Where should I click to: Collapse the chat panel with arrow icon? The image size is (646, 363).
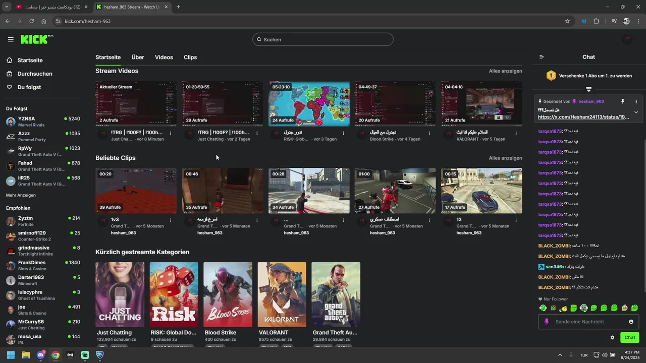click(x=542, y=57)
